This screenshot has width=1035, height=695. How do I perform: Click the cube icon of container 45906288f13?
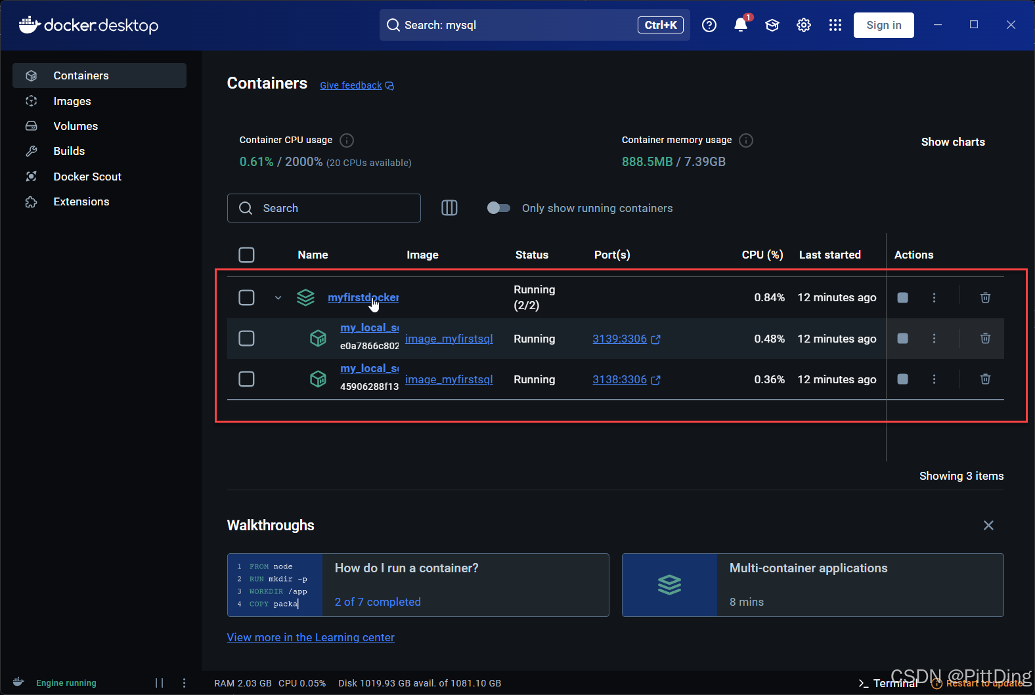[x=318, y=379]
